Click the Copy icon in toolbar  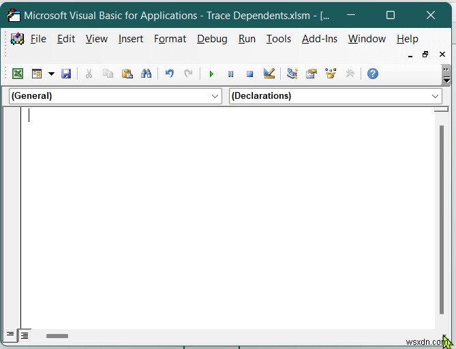tap(108, 74)
